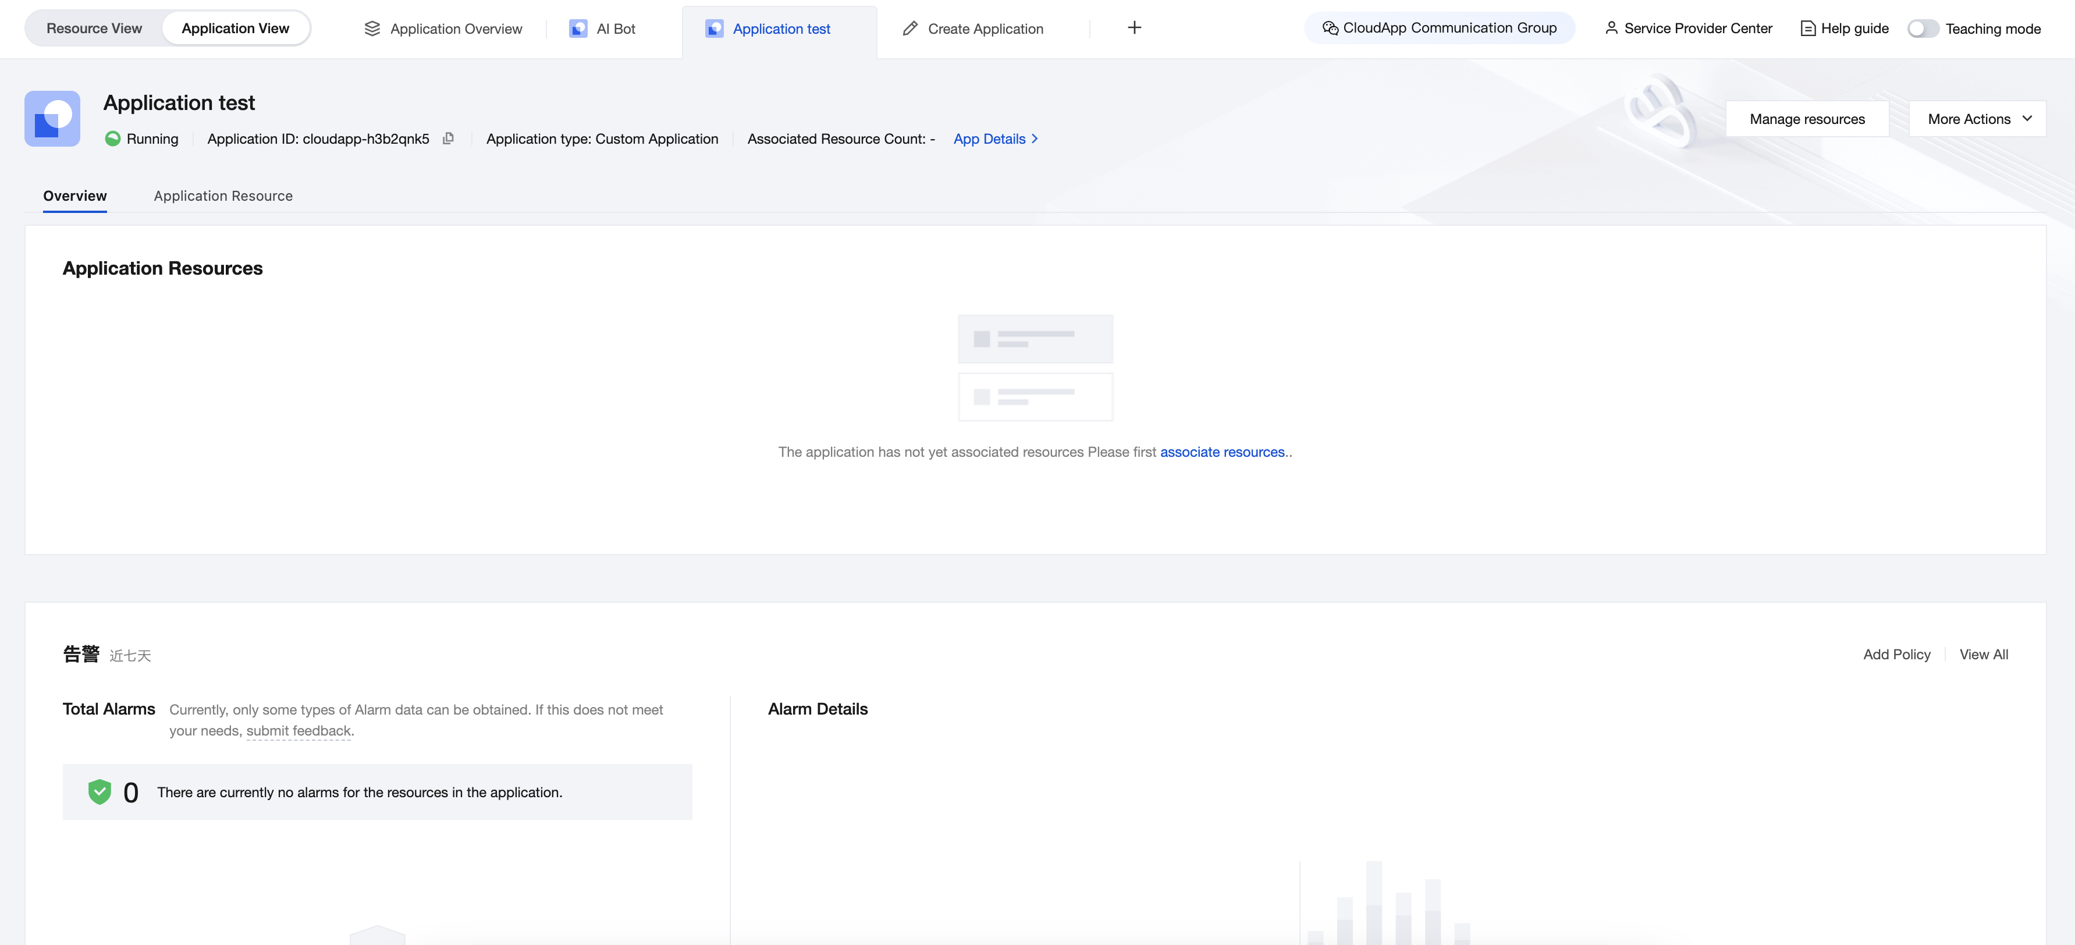Open the submit feedback link
The height and width of the screenshot is (945, 2075).
coord(298,731)
